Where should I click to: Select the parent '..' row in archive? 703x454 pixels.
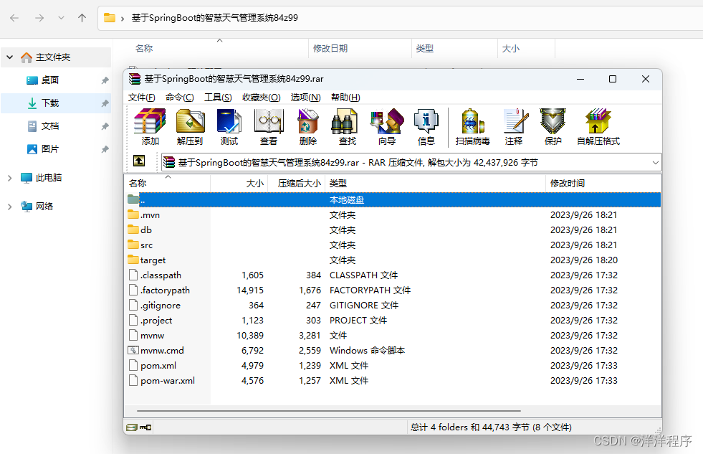click(x=393, y=199)
